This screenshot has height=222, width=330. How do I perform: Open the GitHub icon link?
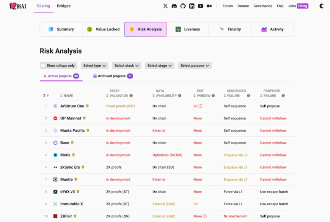tap(183, 6)
